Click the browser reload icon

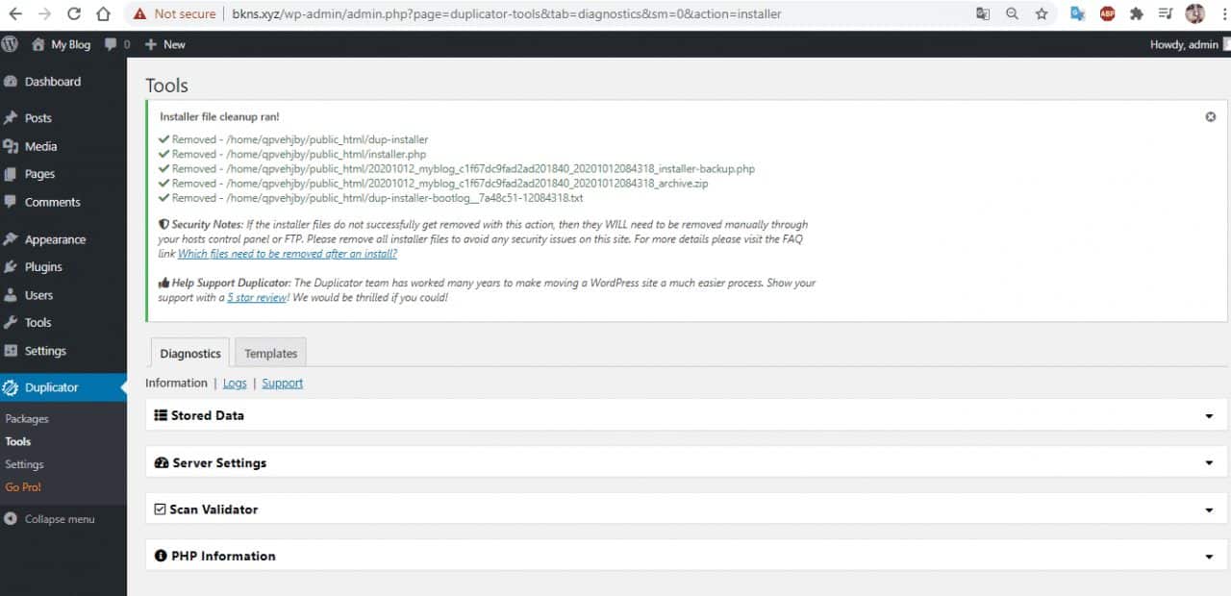[74, 14]
